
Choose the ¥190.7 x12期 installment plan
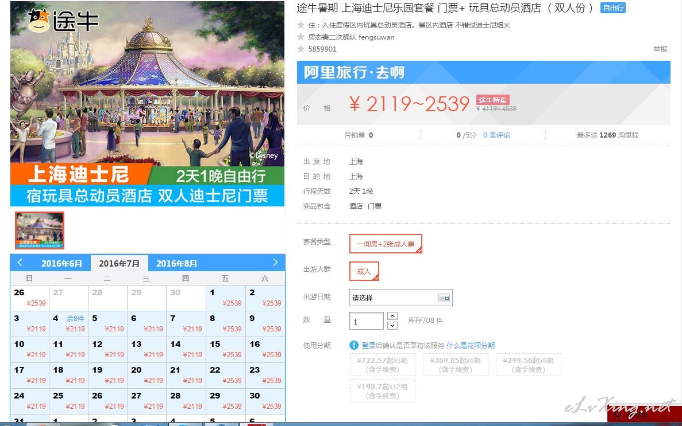pos(382,391)
